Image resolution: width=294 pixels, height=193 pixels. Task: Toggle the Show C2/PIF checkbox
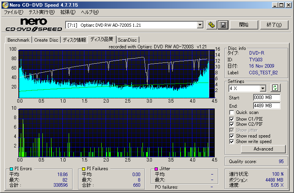(232, 124)
